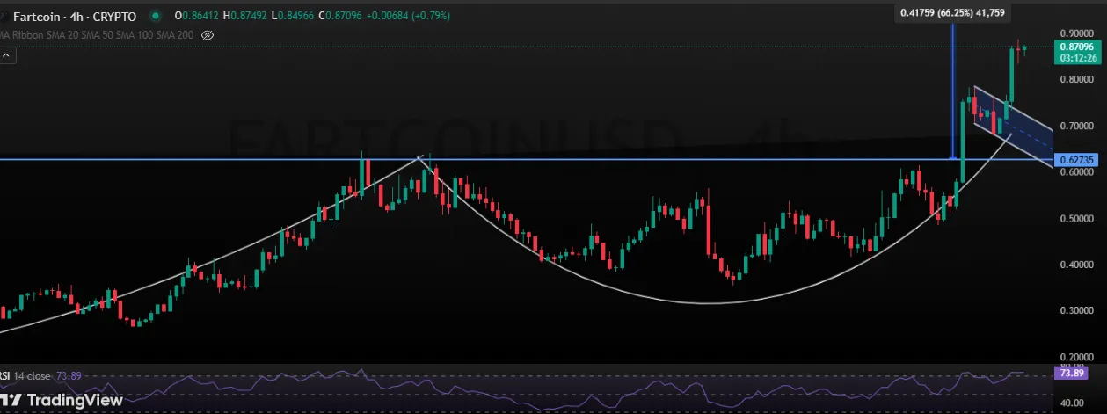This screenshot has height=414, width=1107.
Task: Click the green market status dot
Action: pyautogui.click(x=156, y=16)
